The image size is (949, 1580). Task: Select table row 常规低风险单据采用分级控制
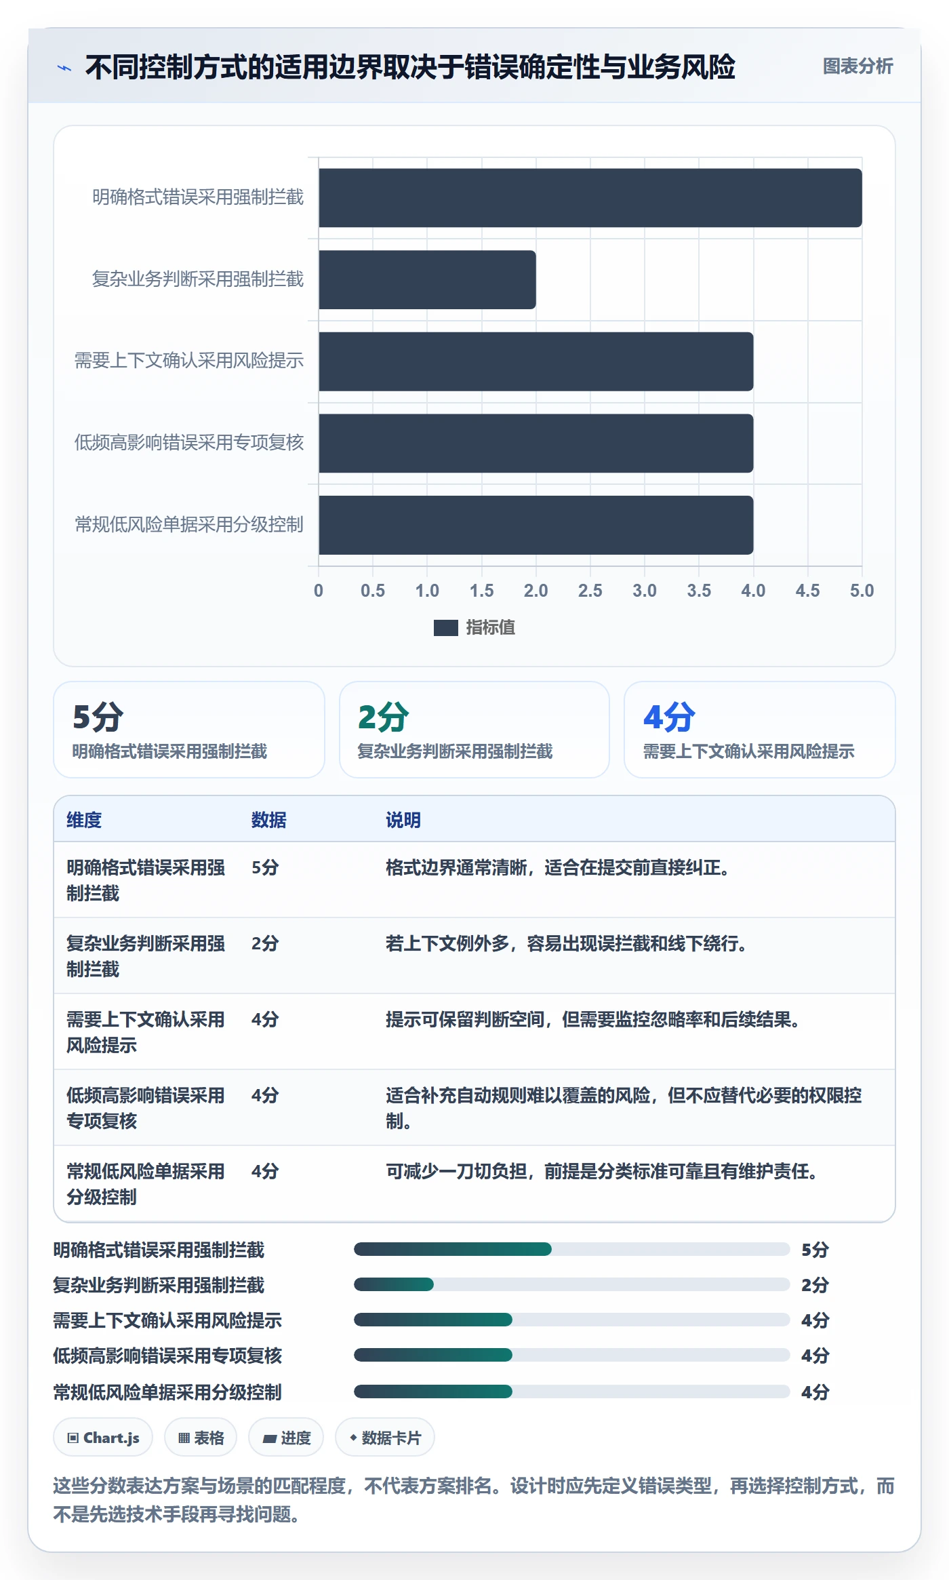(474, 1184)
